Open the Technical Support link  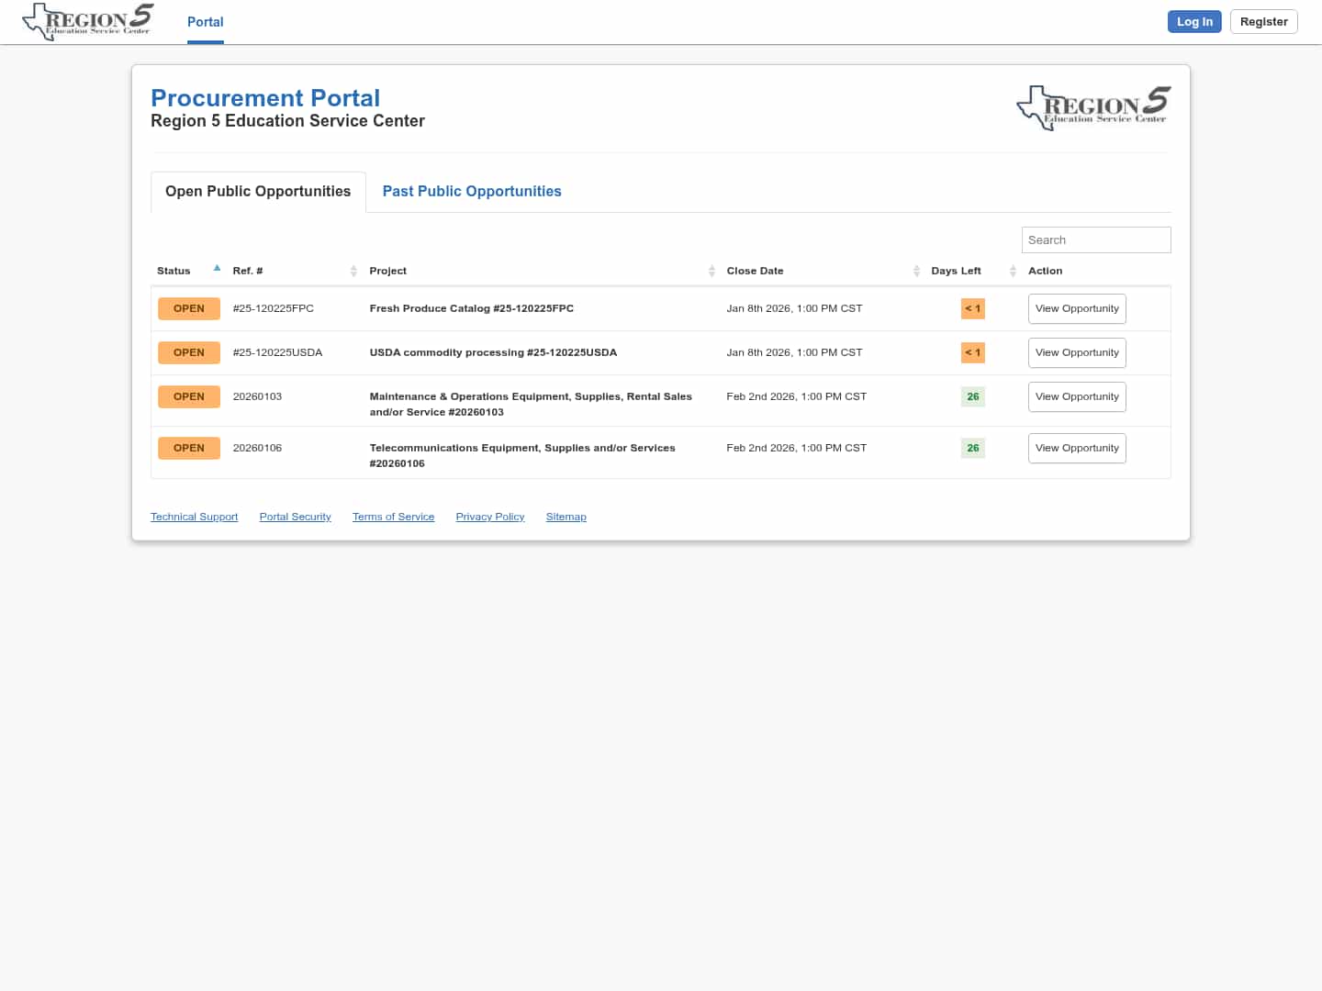(194, 517)
